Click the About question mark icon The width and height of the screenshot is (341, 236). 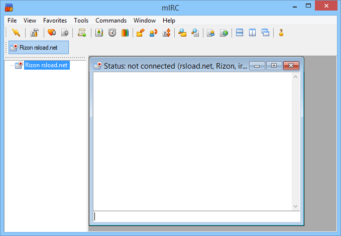[281, 33]
